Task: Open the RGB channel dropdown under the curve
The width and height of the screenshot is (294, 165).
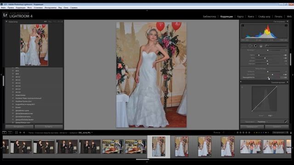Action: point(271,115)
